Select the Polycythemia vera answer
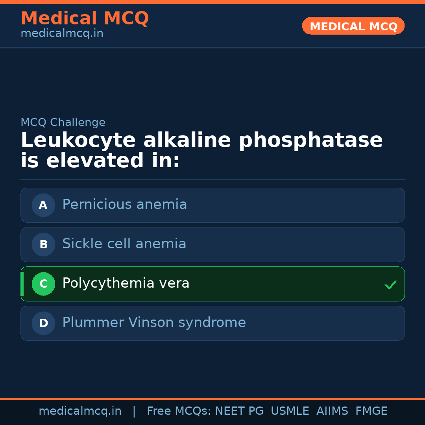 coord(126,283)
